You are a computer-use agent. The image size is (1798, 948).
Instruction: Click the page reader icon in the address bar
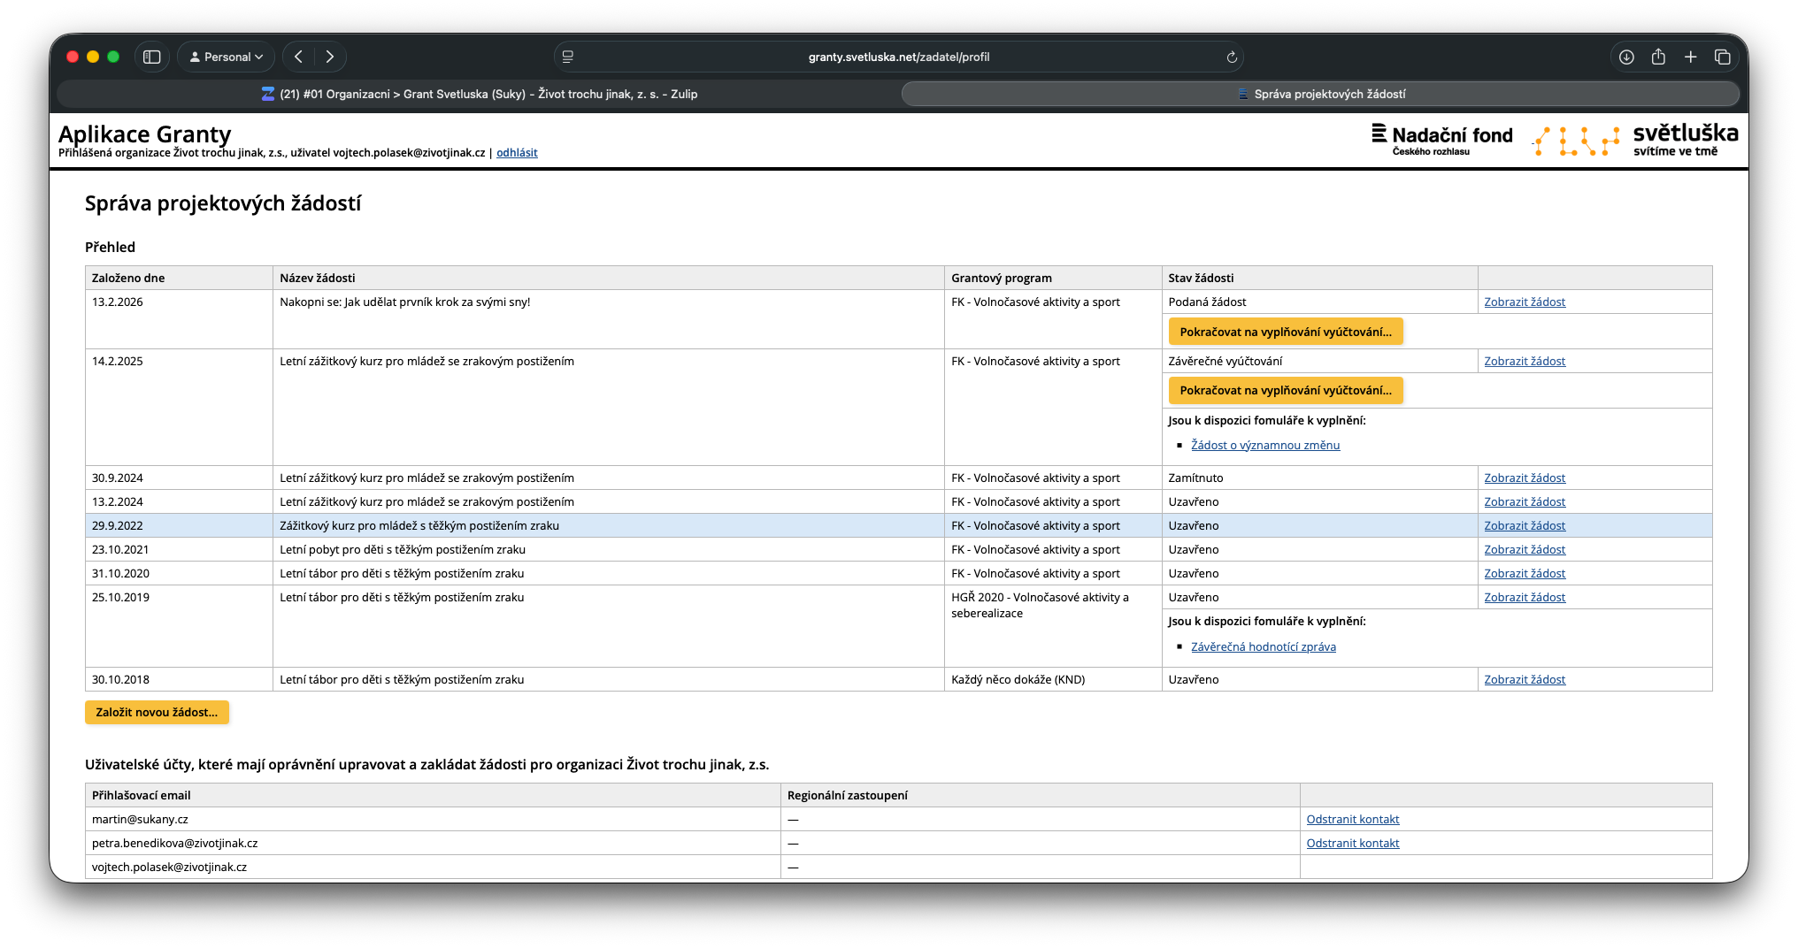click(x=568, y=57)
